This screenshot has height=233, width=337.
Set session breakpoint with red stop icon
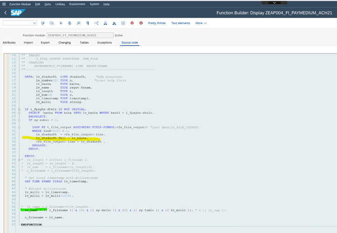132,23
